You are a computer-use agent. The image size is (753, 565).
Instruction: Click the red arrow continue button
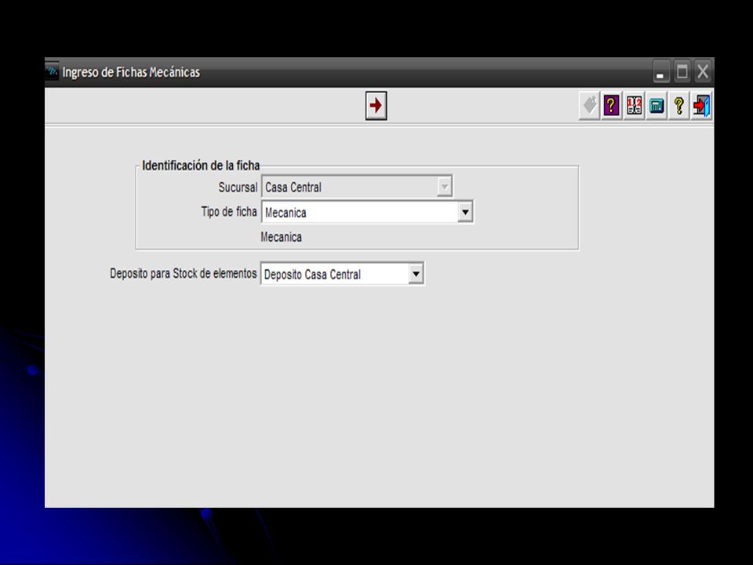(x=376, y=105)
